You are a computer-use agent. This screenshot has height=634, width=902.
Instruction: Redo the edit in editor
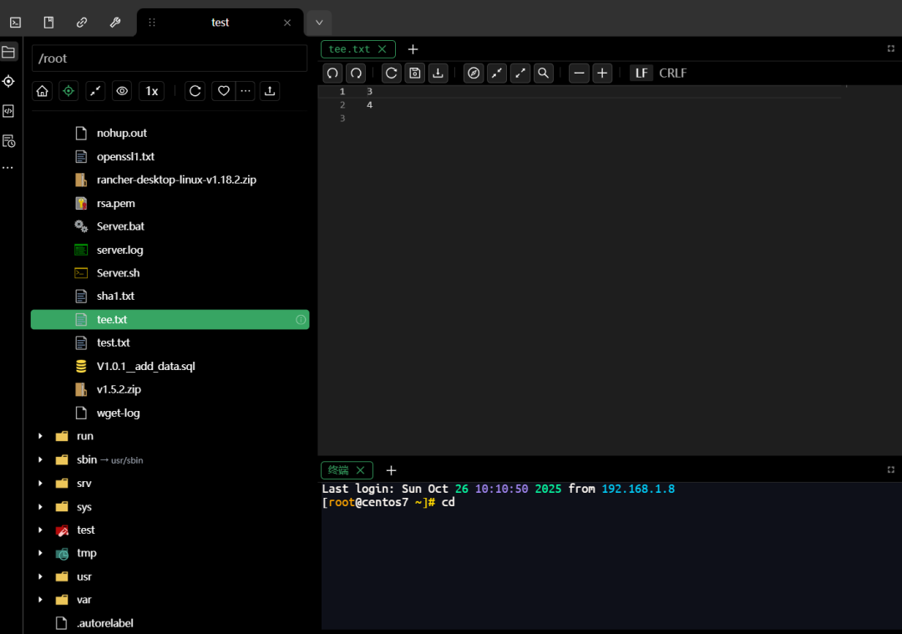point(356,73)
